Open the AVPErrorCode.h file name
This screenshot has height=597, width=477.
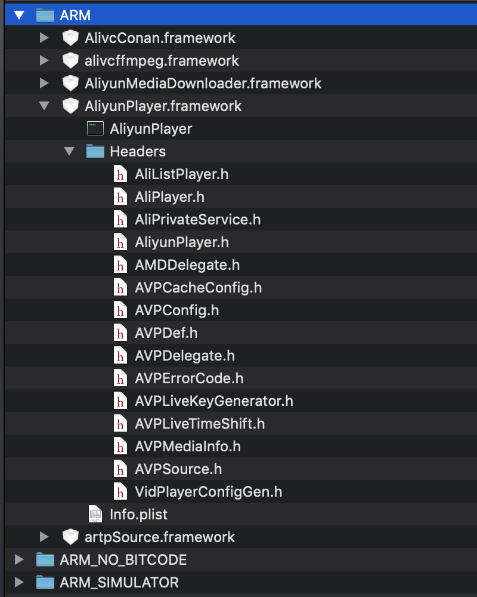[189, 378]
